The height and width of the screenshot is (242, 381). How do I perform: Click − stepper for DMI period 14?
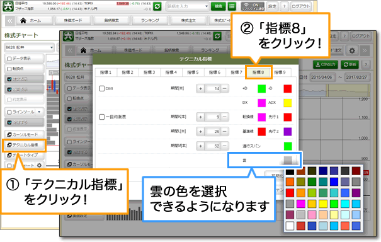click(225, 88)
